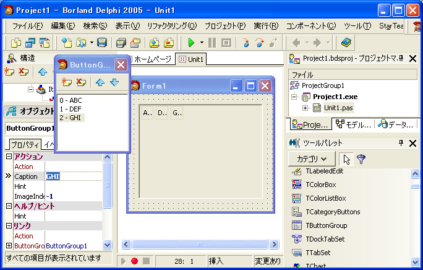Image resolution: width=423 pixels, height=270 pixels.
Task: Click the Structure pane delete item icon
Action: [23, 72]
